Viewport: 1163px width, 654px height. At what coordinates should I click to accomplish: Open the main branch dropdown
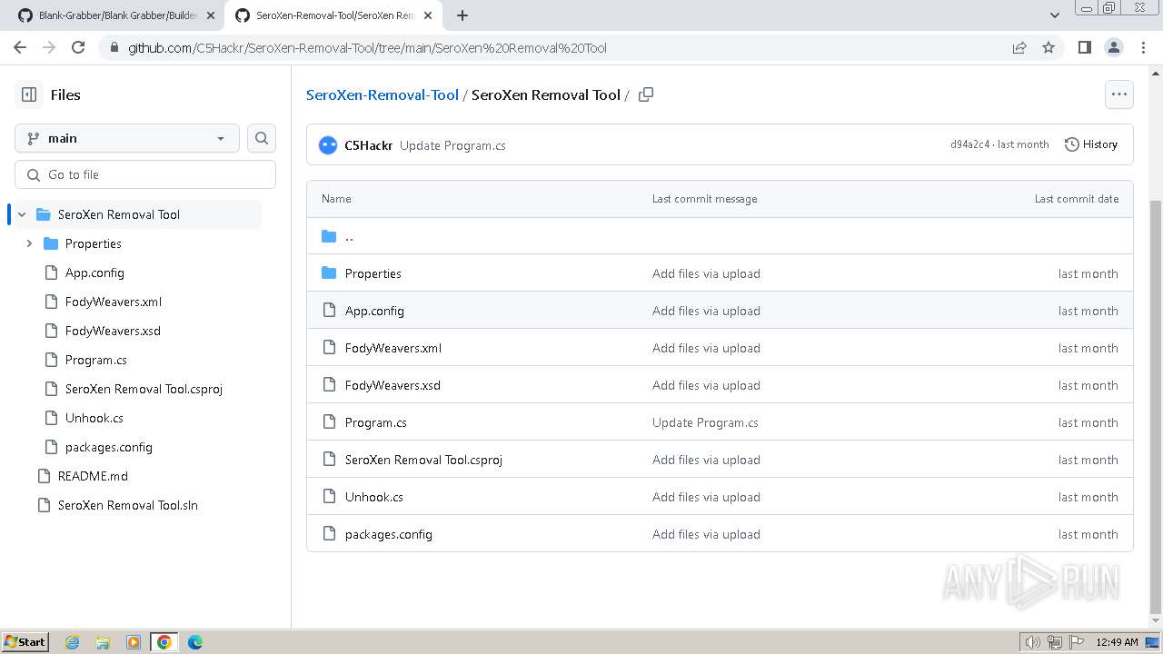(127, 138)
